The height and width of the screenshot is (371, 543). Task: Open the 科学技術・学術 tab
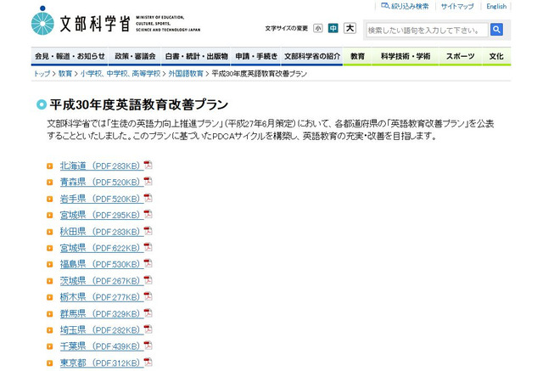pos(406,56)
